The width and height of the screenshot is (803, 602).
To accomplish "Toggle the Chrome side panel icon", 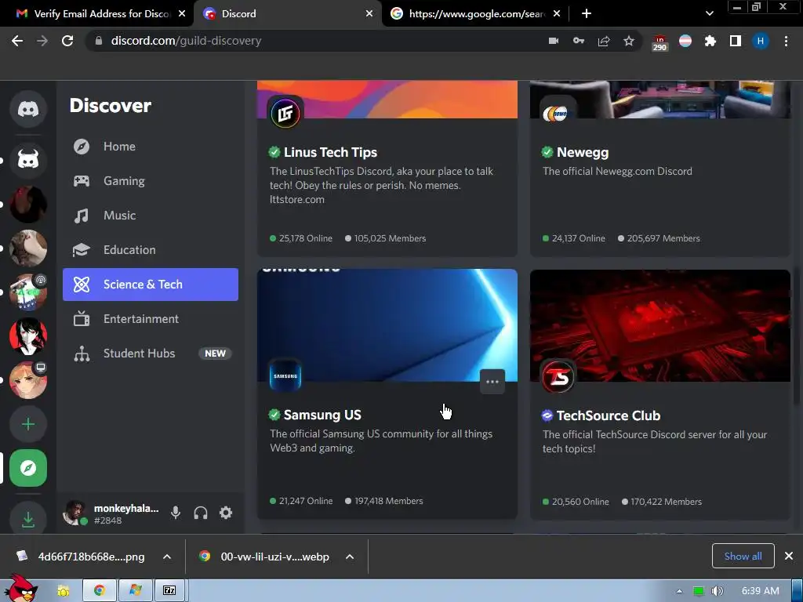I will (736, 41).
